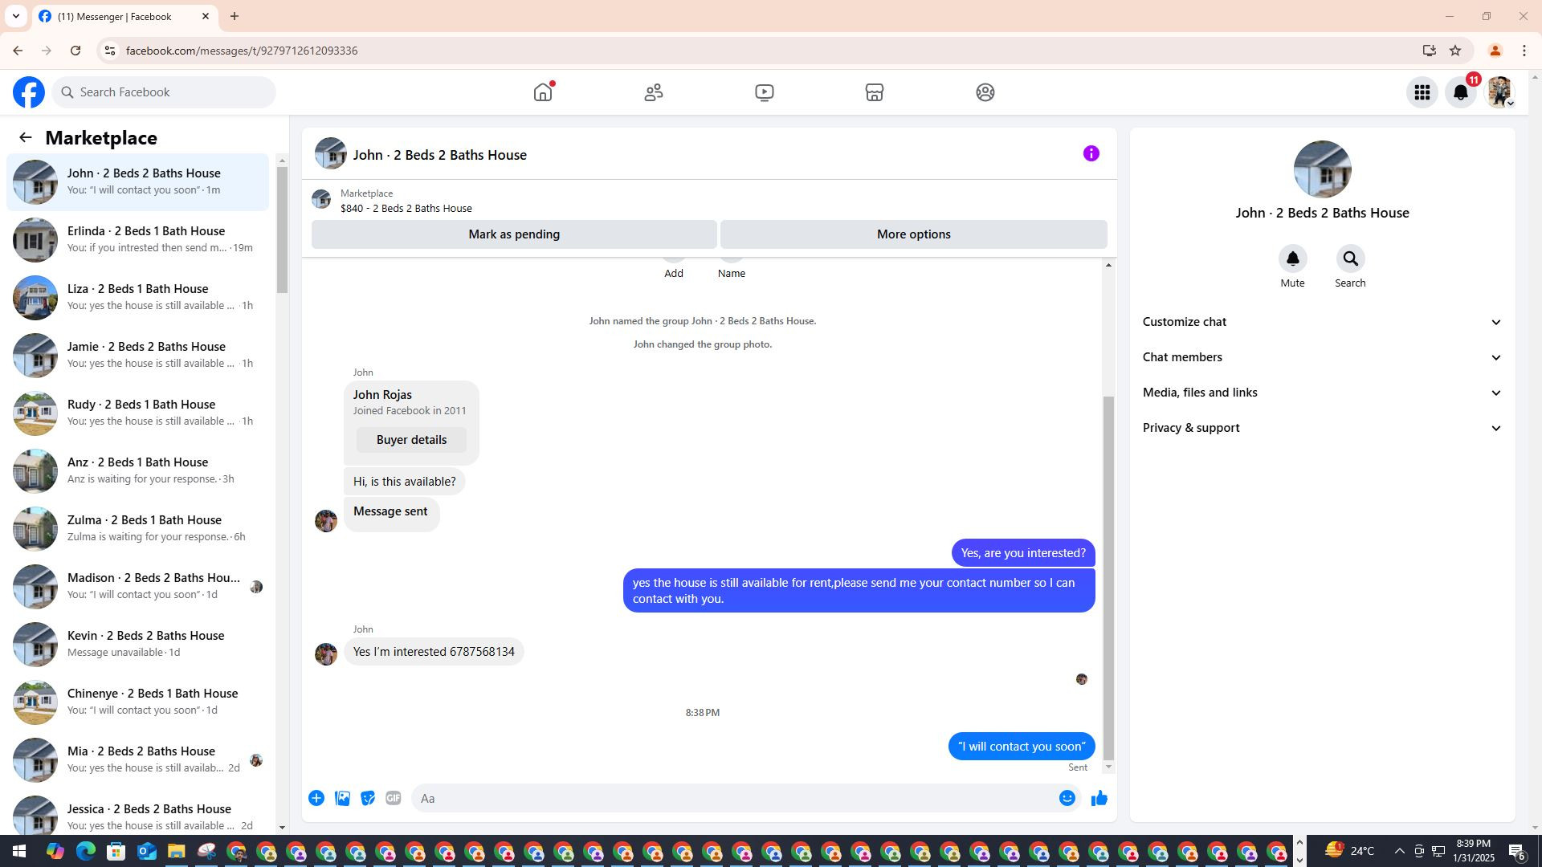
Task: Open Rudy · 2 Beds 1 Bath House chat
Action: tap(138, 413)
